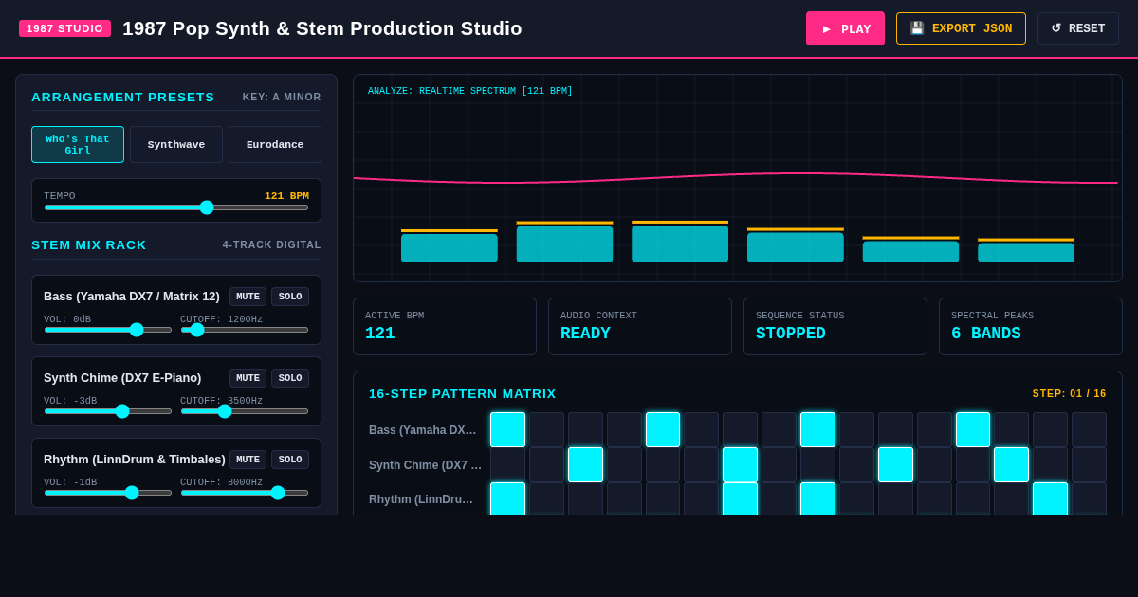The image size is (1138, 597).
Task: Turn off active Synth Chime step 14
Action: (x=1011, y=464)
